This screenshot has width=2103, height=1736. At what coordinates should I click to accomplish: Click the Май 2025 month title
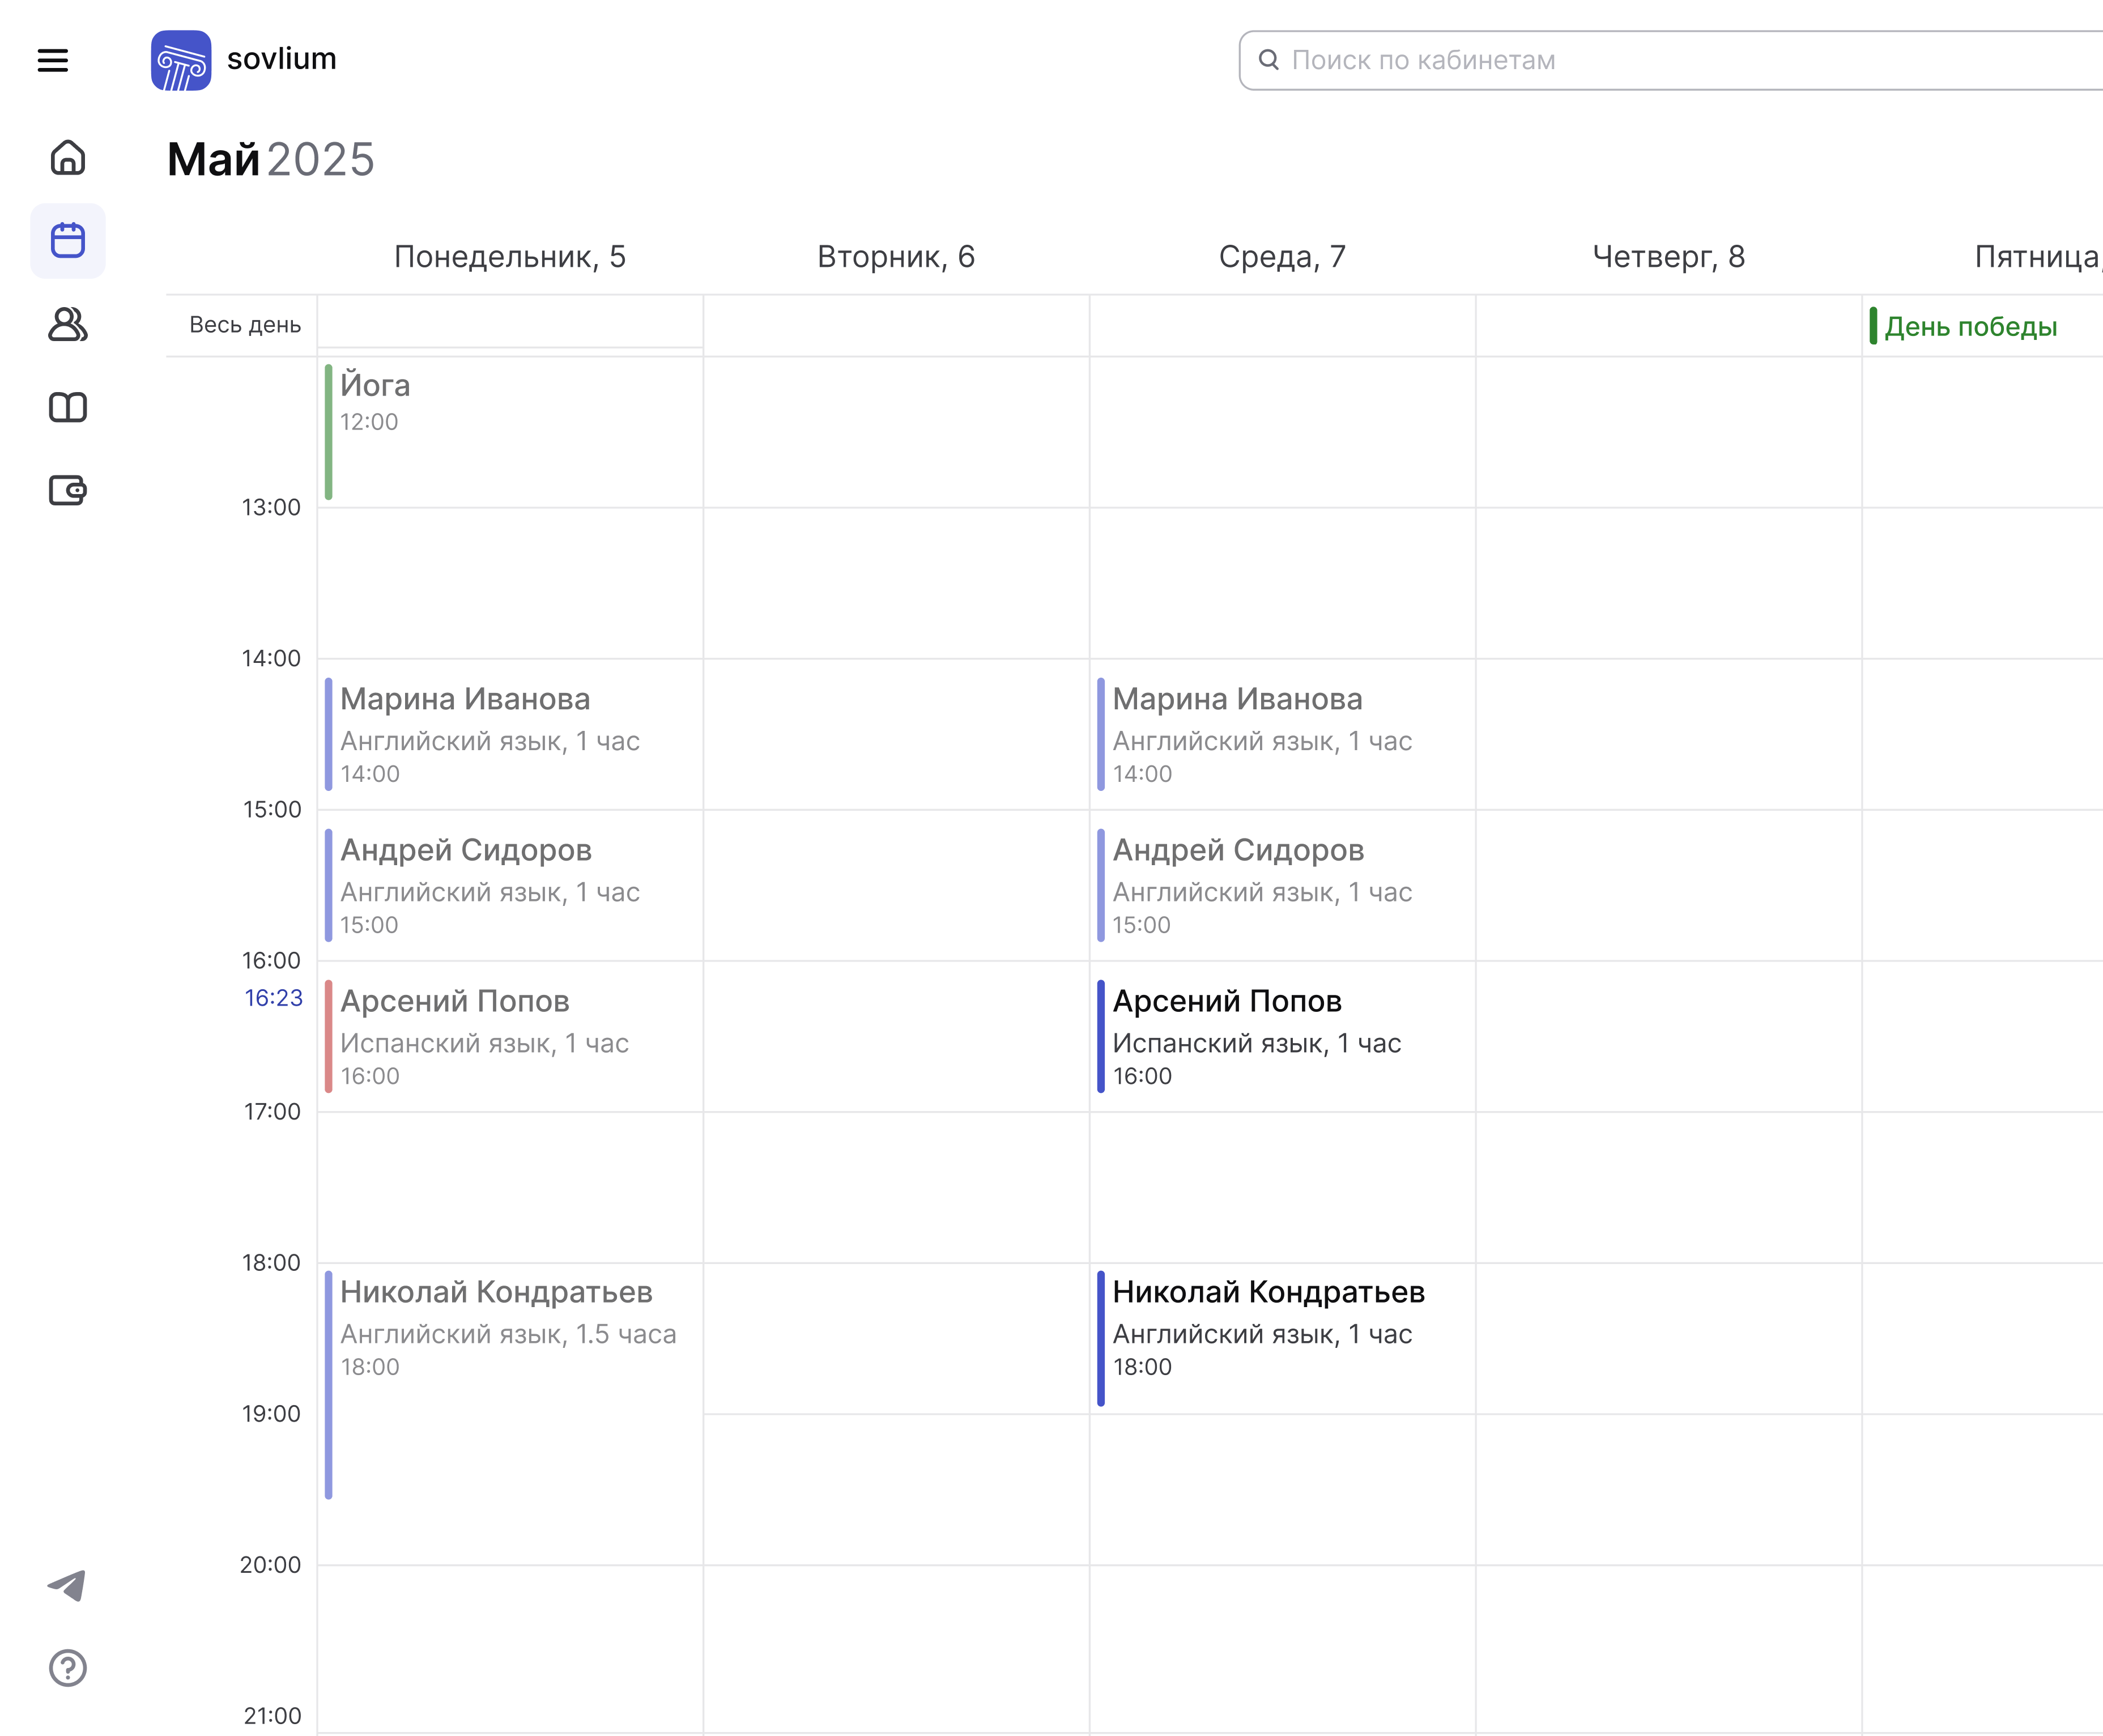point(270,160)
